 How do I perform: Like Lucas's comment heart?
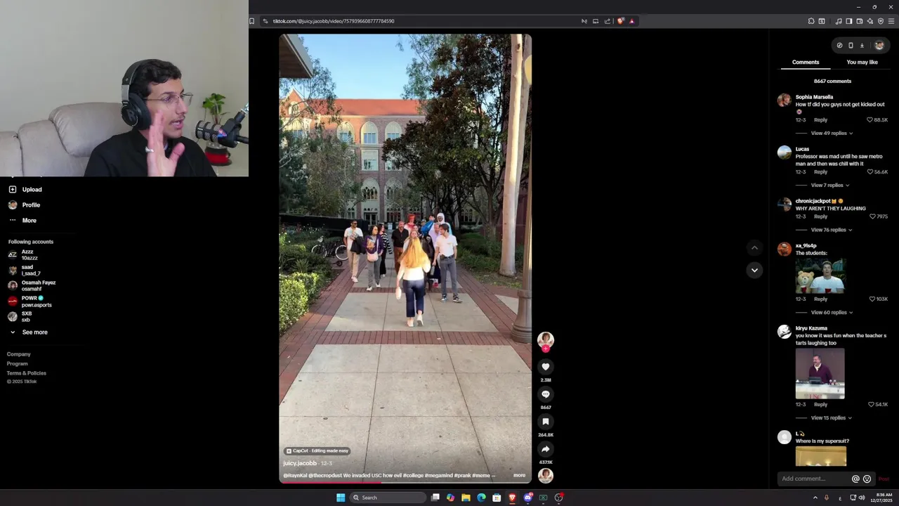(x=870, y=172)
